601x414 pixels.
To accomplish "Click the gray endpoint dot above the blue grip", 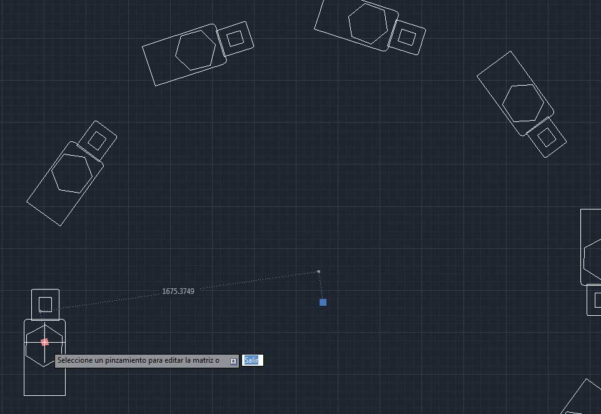I will (x=318, y=272).
